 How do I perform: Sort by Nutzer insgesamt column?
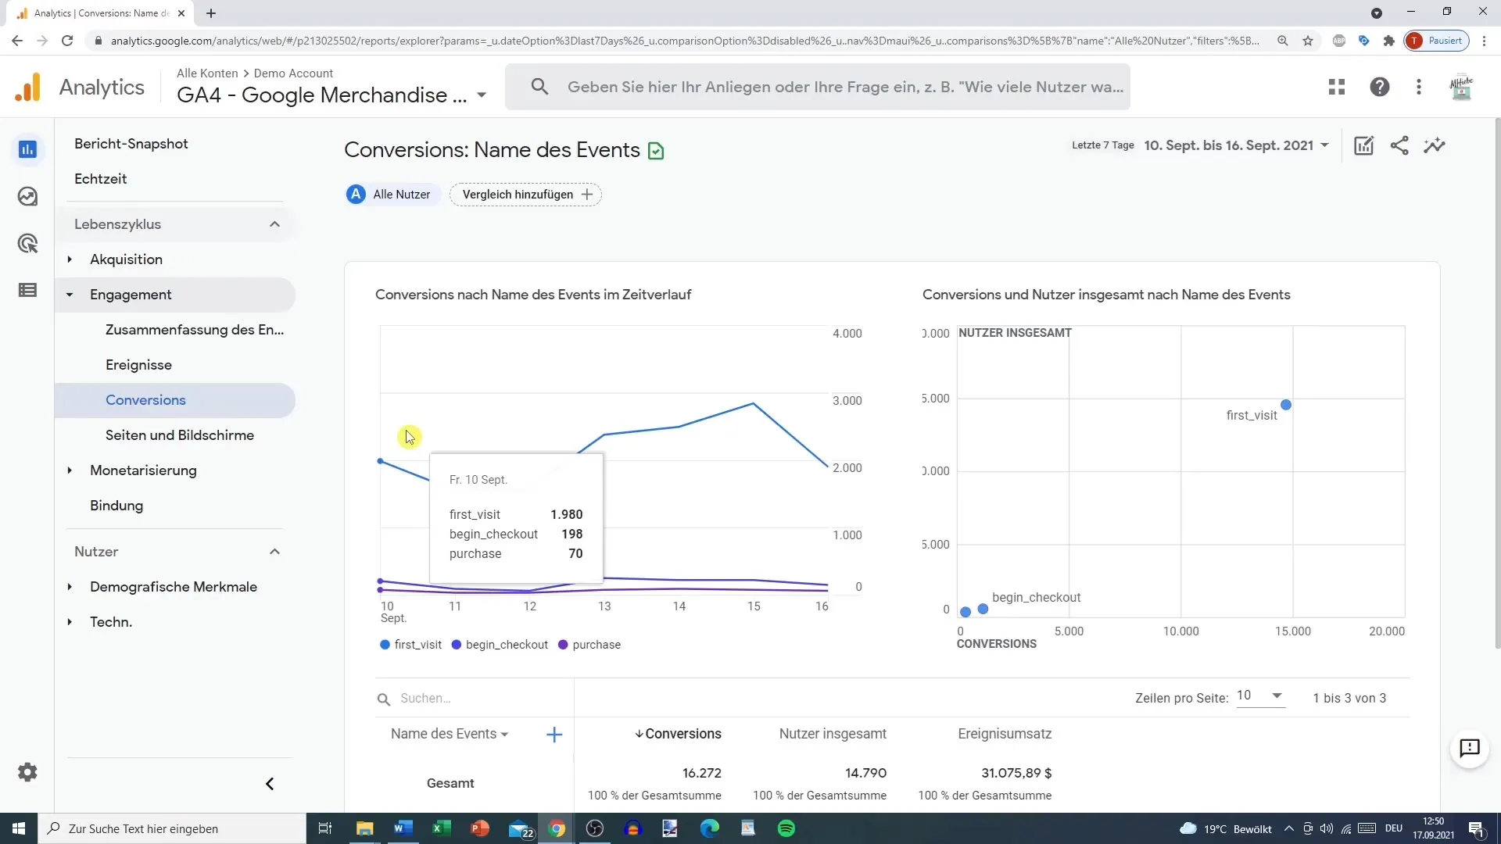(833, 734)
